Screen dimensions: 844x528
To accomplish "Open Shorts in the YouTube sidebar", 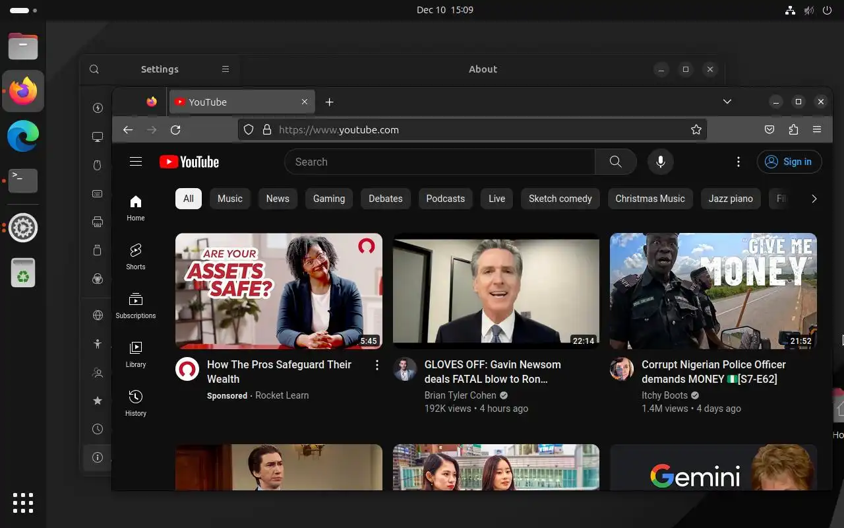I will [136, 257].
